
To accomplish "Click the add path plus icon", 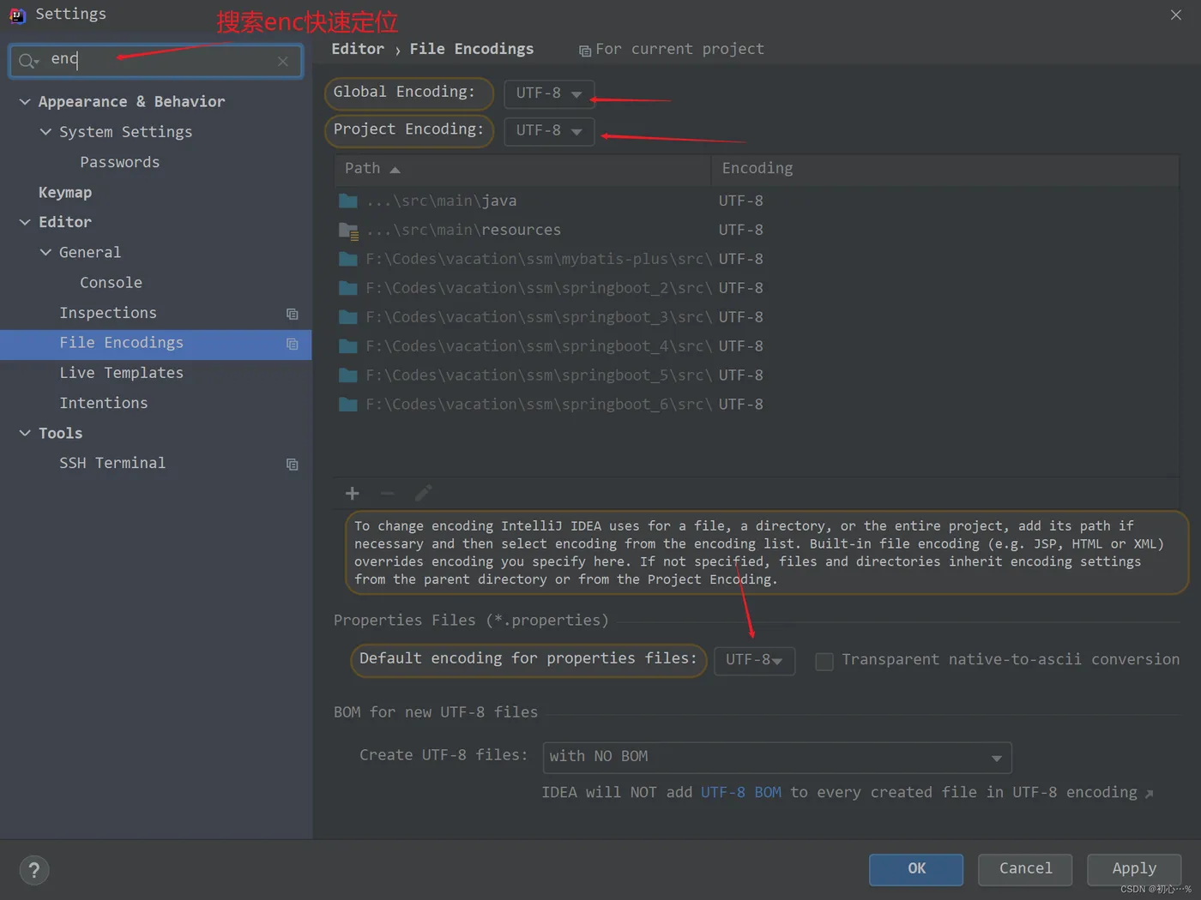I will click(x=352, y=493).
